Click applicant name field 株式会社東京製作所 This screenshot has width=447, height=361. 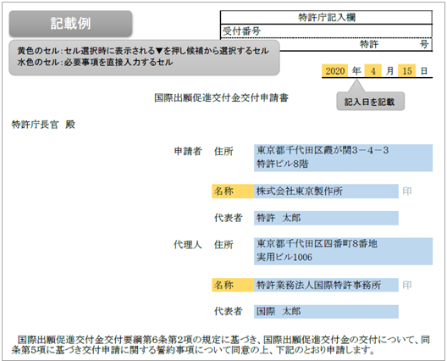(326, 192)
